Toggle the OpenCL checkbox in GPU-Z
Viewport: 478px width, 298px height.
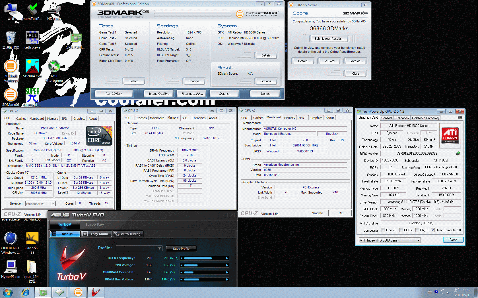(383, 230)
